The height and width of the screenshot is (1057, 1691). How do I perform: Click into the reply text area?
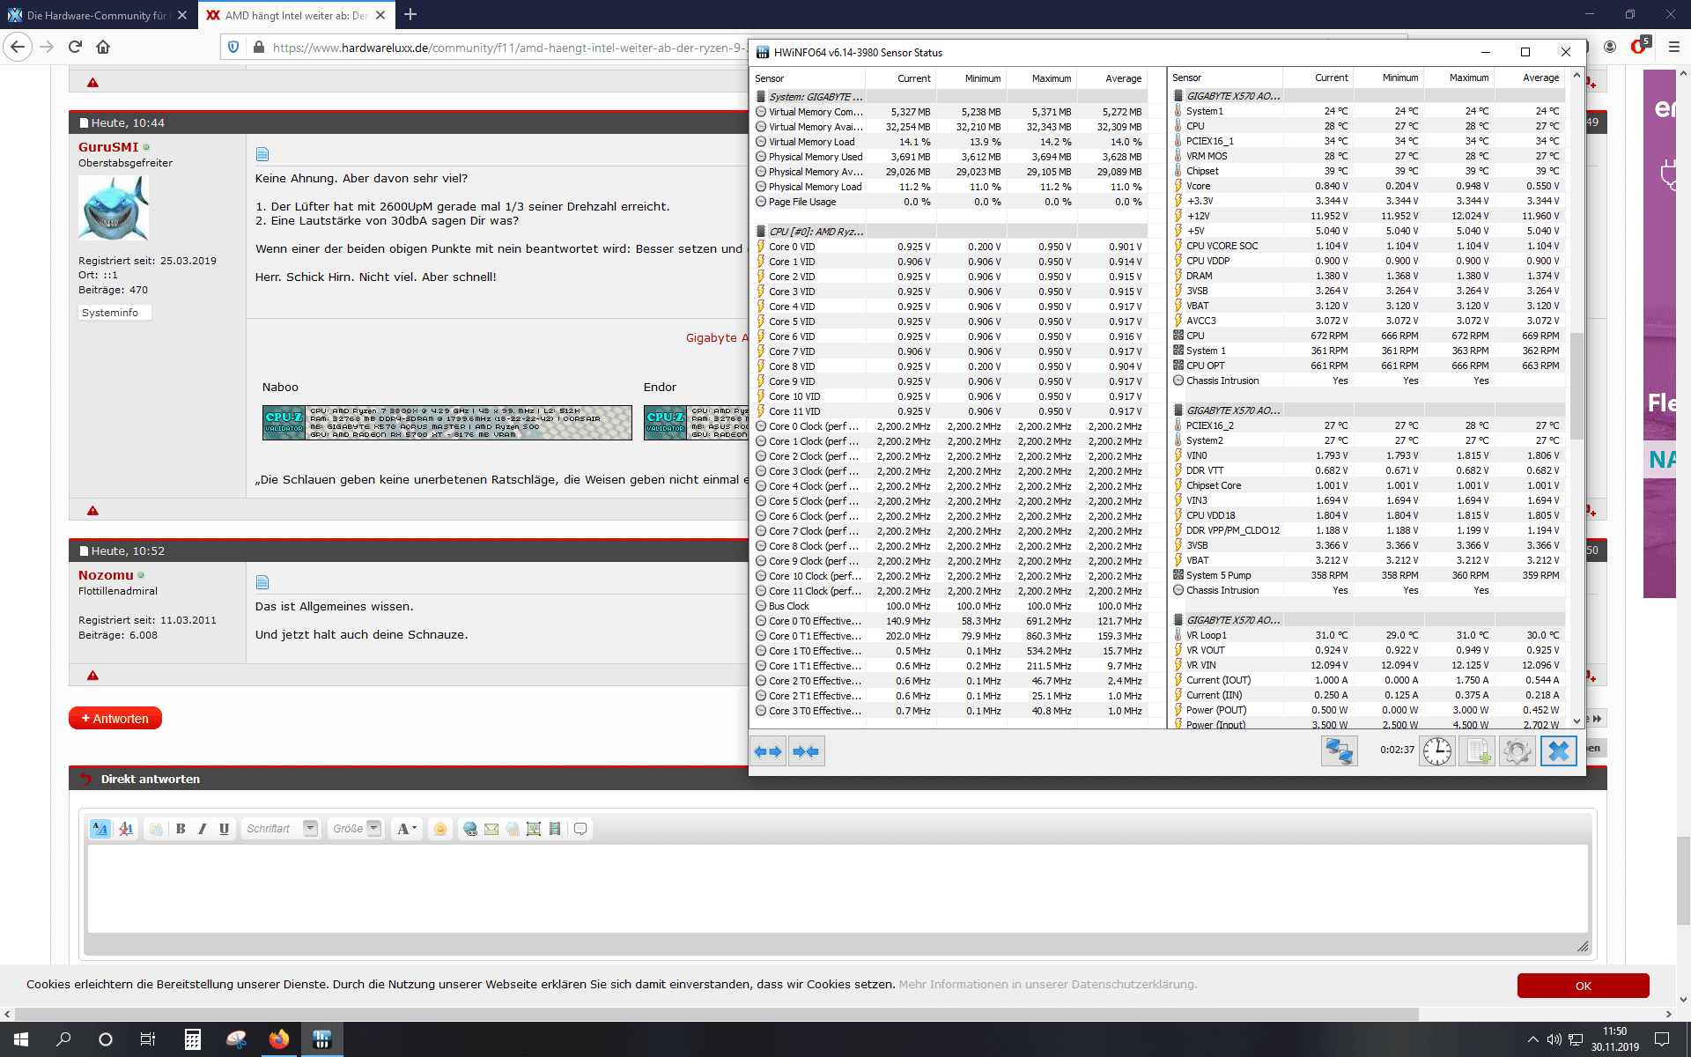837,888
